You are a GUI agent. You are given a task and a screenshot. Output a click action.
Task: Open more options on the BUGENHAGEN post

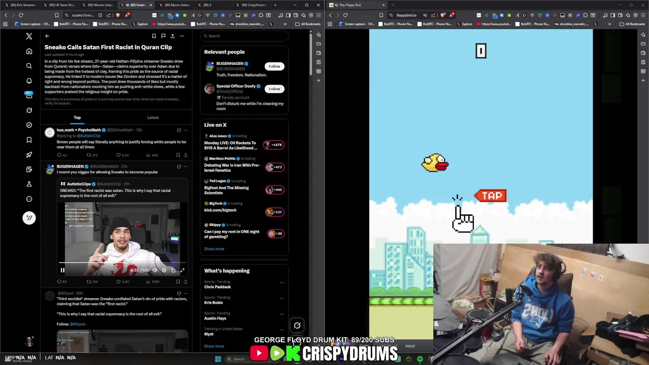point(186,166)
